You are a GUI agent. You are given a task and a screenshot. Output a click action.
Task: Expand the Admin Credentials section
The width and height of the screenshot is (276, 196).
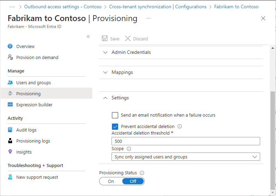(x=131, y=52)
